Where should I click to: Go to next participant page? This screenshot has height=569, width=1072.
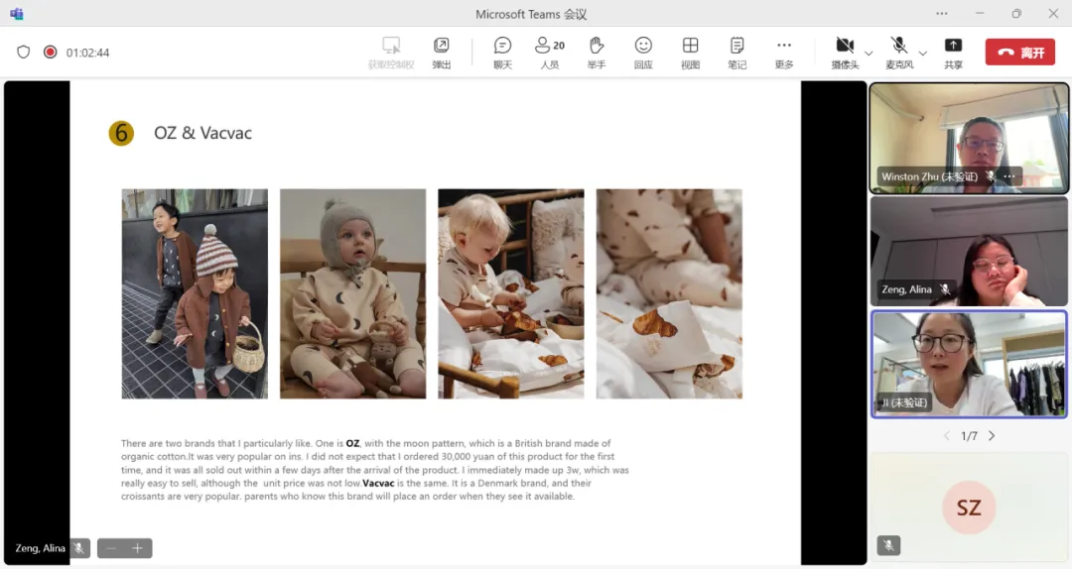(992, 436)
